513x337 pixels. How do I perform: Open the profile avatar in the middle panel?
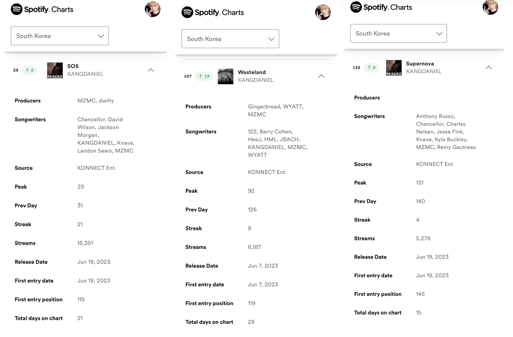[323, 12]
